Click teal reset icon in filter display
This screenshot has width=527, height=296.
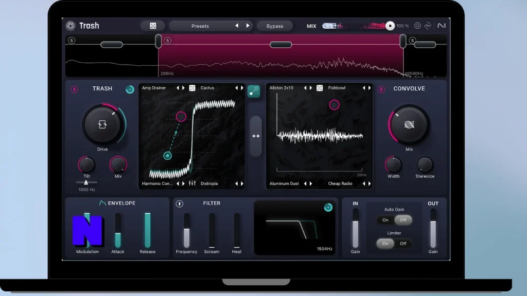328,208
